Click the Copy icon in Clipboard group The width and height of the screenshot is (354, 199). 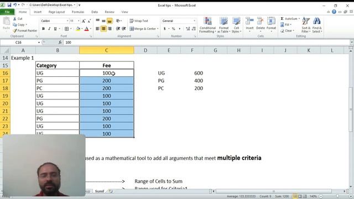pyautogui.click(x=15, y=24)
